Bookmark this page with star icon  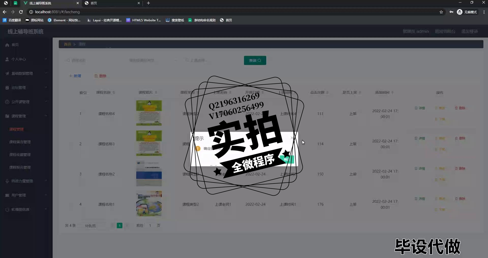click(x=441, y=12)
